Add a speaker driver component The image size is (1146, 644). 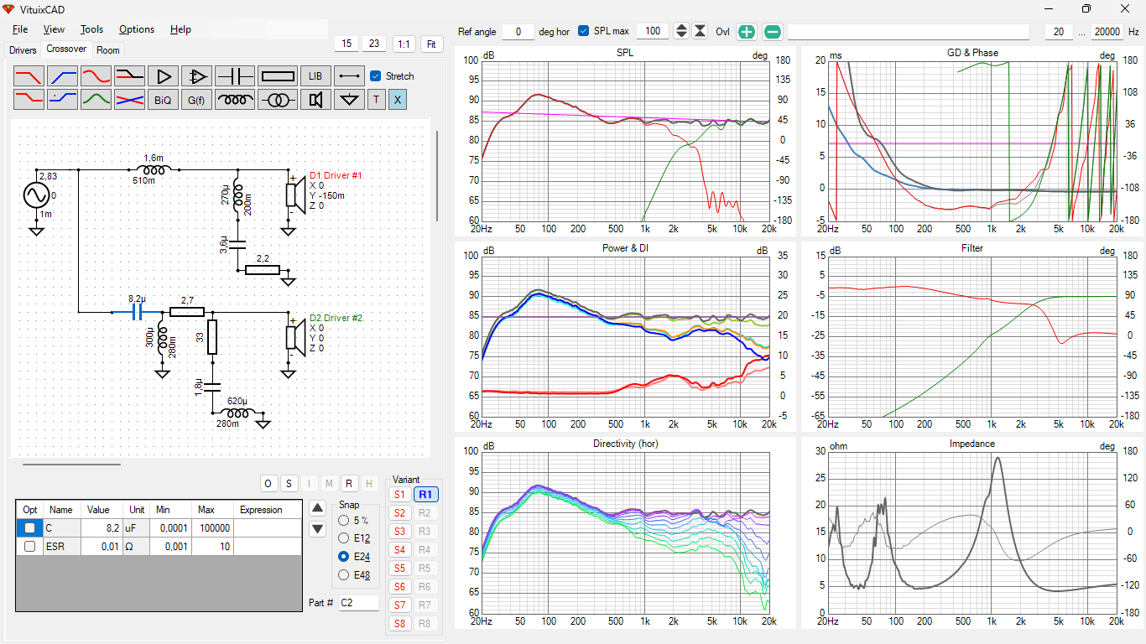pyautogui.click(x=315, y=100)
